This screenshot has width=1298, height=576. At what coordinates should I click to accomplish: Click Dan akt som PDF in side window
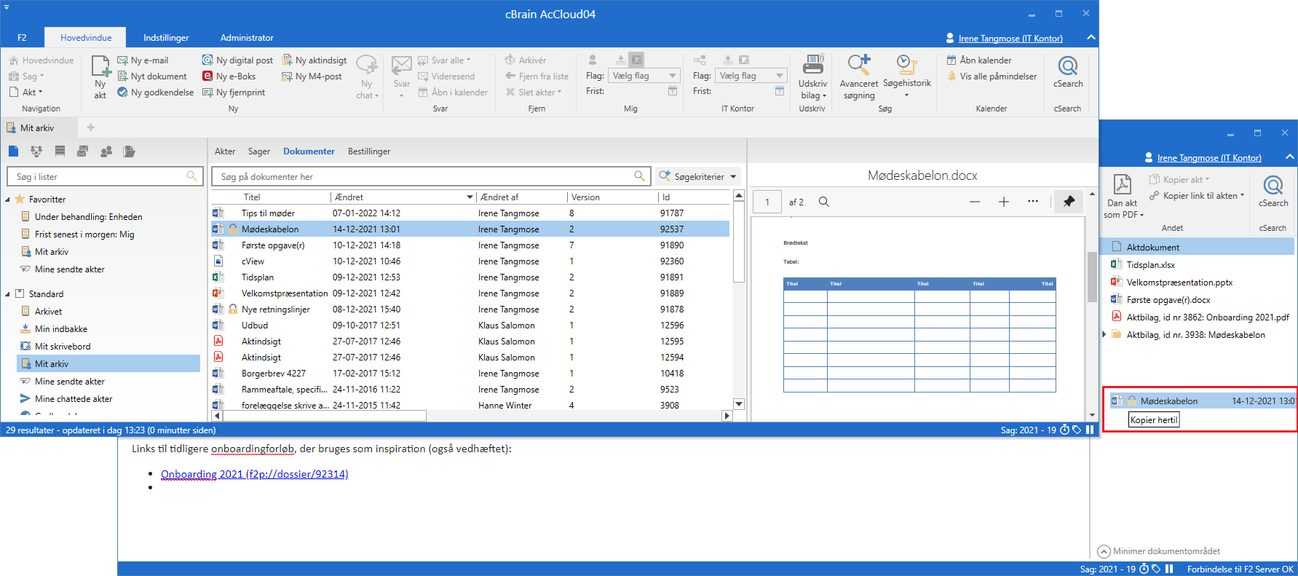click(x=1123, y=197)
